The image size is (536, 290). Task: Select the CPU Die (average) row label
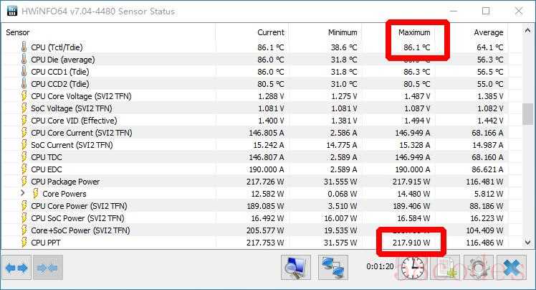click(63, 60)
